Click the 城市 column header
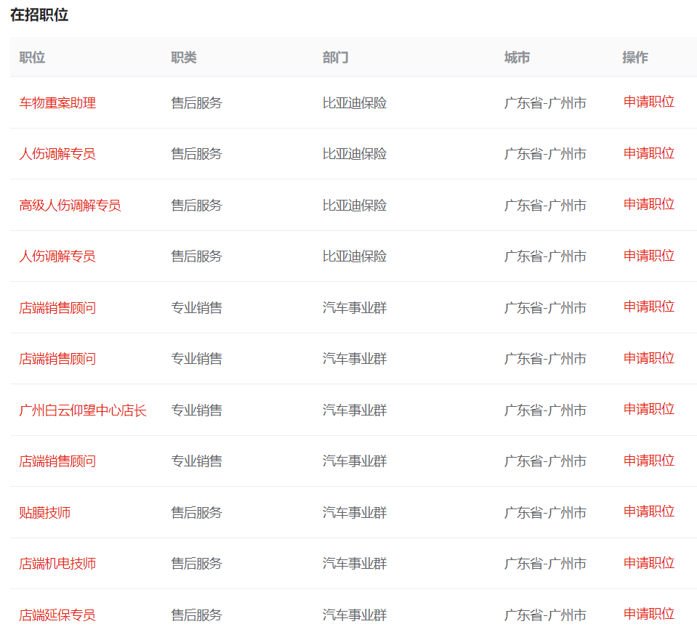This screenshot has height=632, width=697. (x=517, y=57)
